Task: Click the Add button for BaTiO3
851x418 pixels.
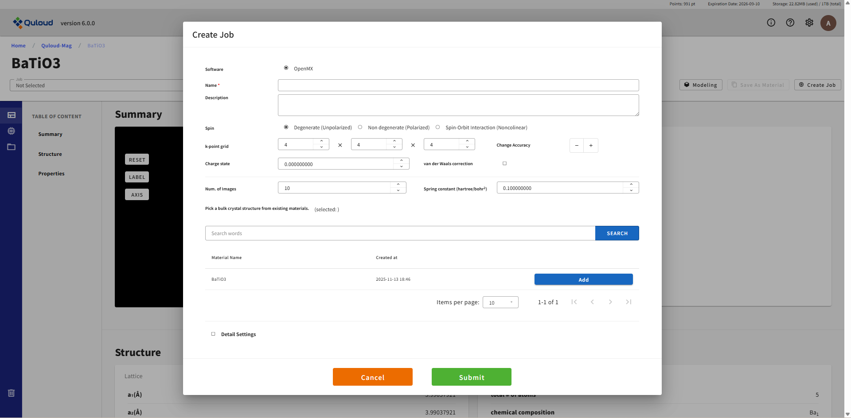Action: point(583,279)
